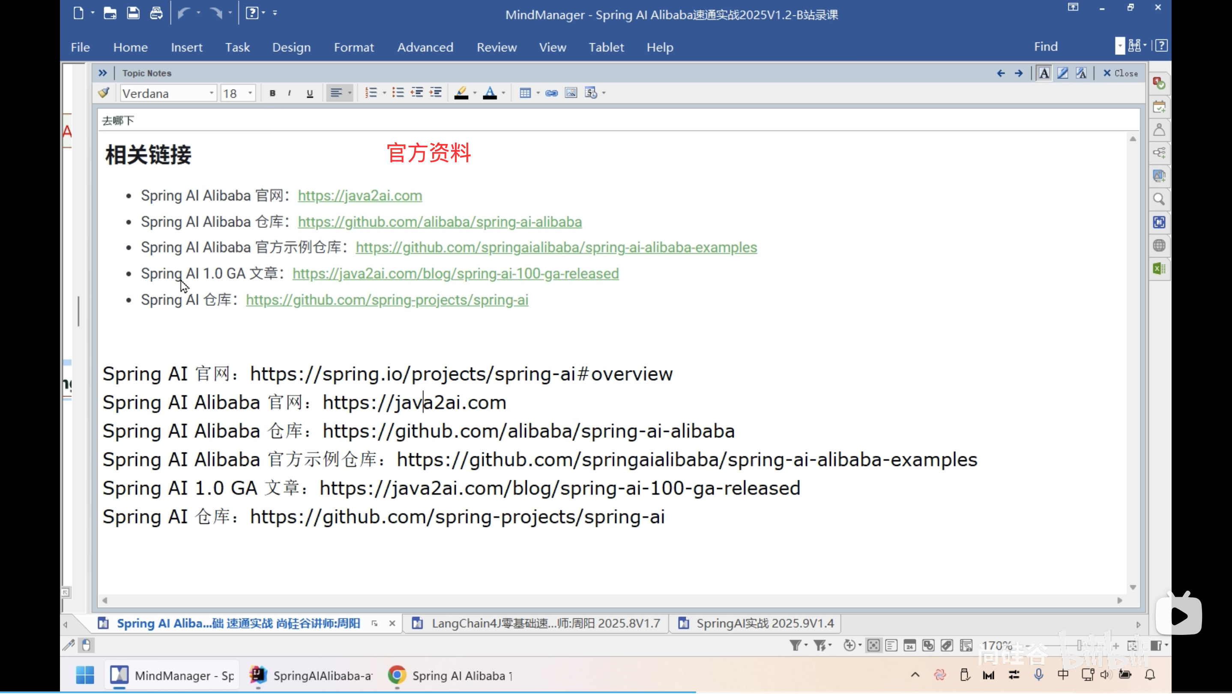Click the insert hyperlink icon
Viewport: 1232px width, 694px height.
pyautogui.click(x=551, y=93)
